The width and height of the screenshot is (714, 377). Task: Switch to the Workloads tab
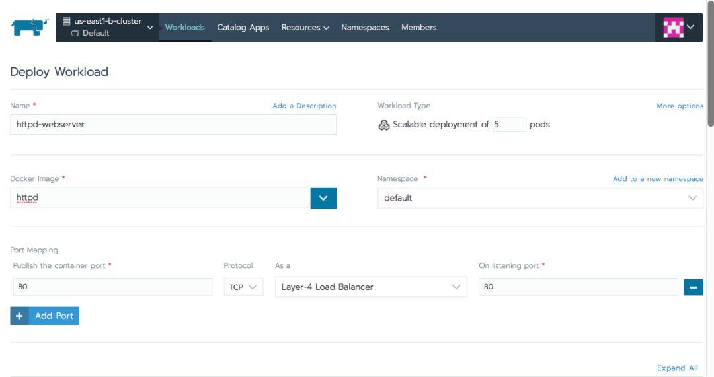[x=184, y=27]
